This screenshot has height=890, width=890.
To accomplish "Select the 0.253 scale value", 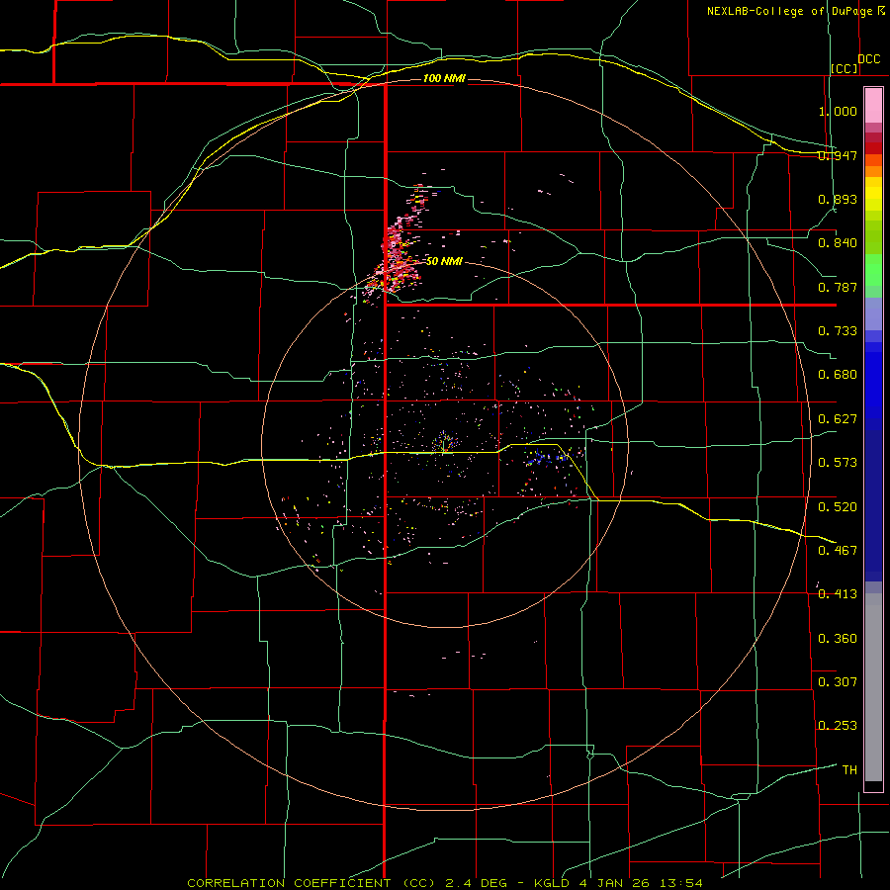I will click(x=838, y=726).
